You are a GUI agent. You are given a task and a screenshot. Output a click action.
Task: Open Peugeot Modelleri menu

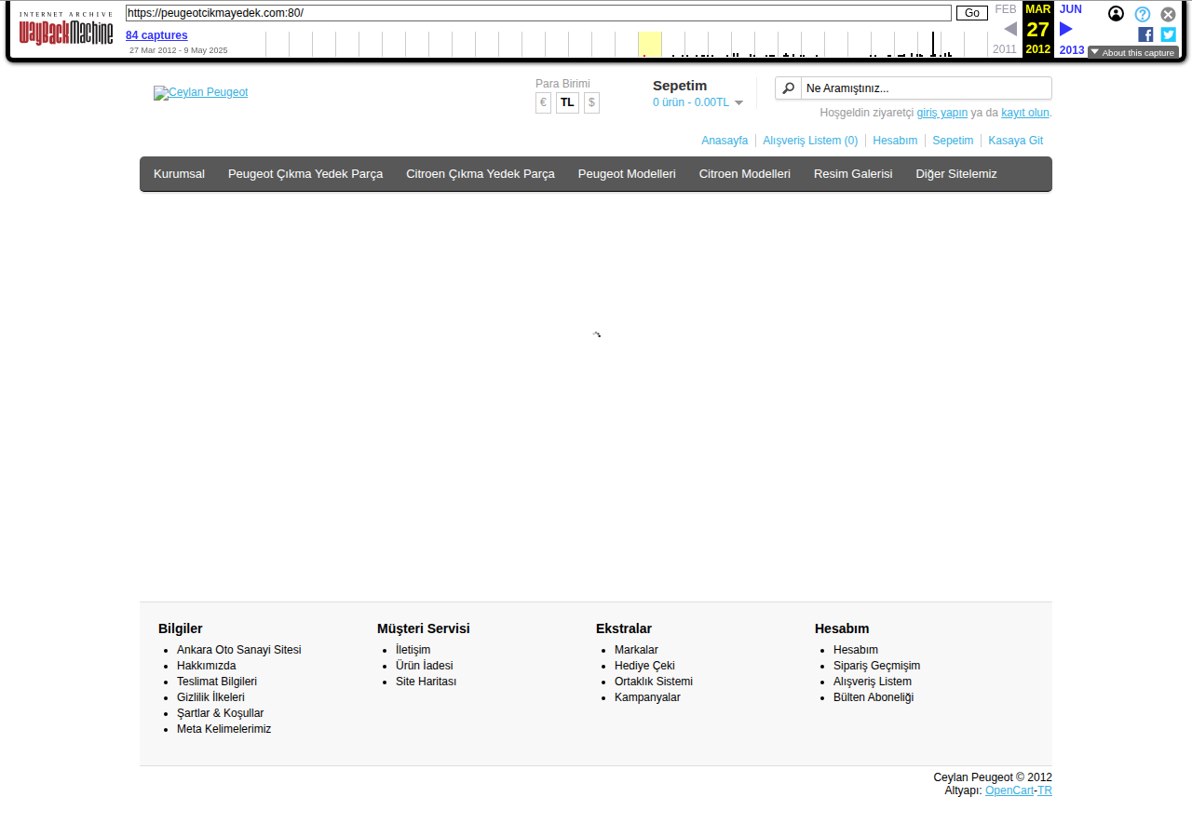pos(627,174)
